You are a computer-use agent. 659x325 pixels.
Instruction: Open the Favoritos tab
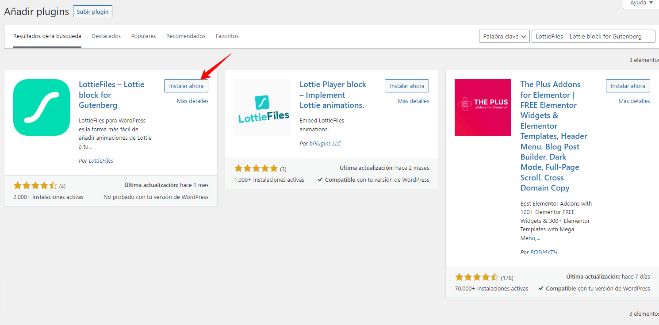pos(227,36)
